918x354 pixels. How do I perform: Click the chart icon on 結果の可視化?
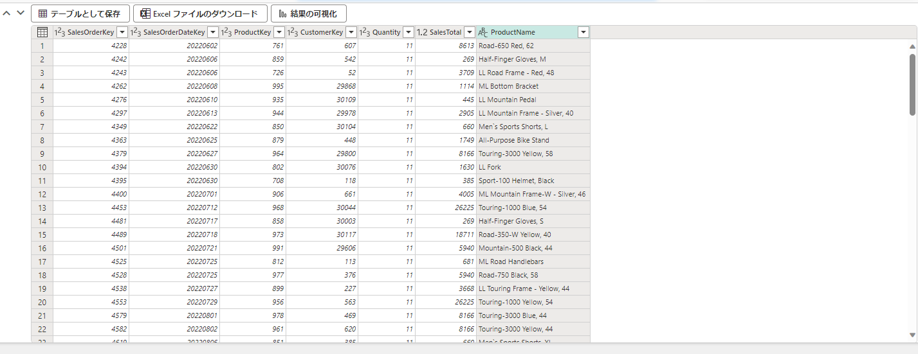[283, 13]
